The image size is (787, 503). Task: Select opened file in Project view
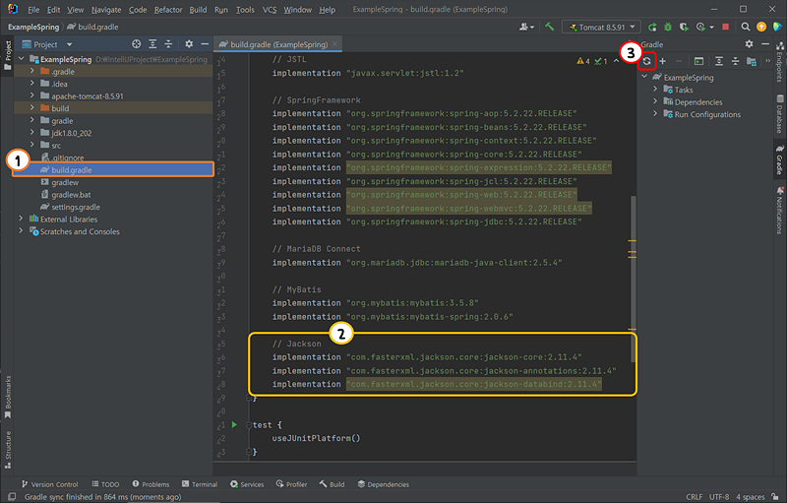tap(136, 44)
